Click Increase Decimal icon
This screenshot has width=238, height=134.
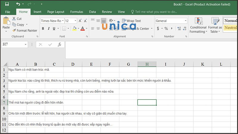coord(179,29)
